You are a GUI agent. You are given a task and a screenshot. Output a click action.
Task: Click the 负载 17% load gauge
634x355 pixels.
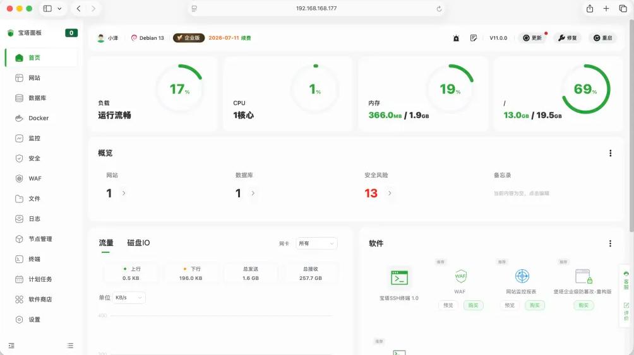click(179, 89)
